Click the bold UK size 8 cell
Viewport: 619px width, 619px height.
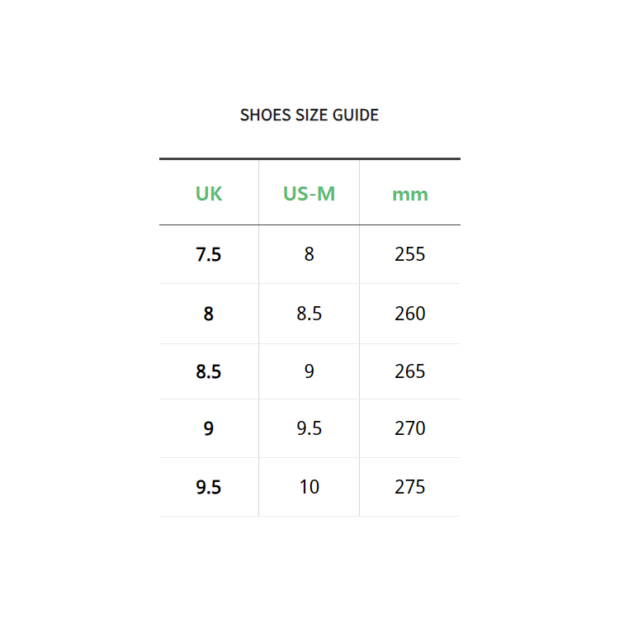point(209,314)
